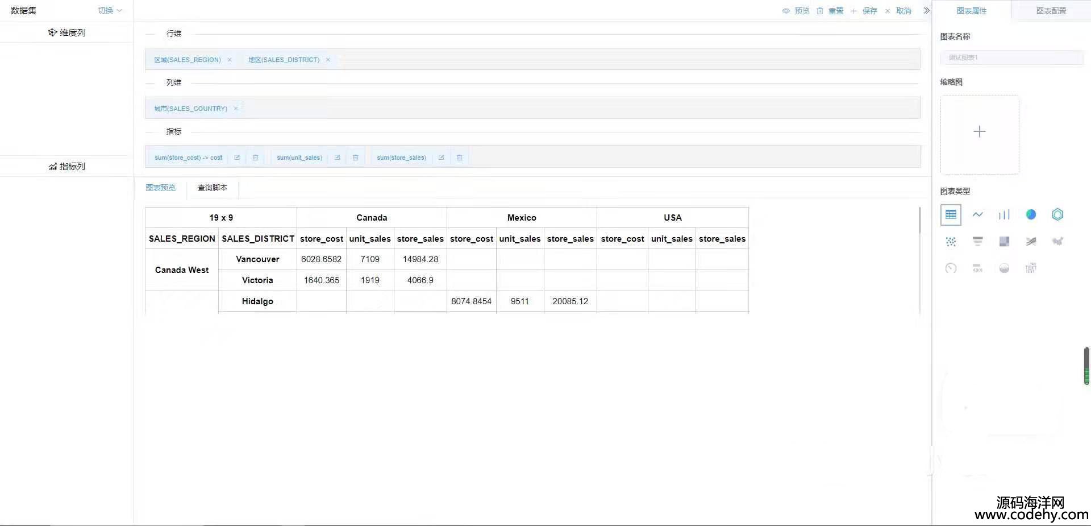Click the 9511 value cell
The width and height of the screenshot is (1091, 526).
[x=520, y=301]
